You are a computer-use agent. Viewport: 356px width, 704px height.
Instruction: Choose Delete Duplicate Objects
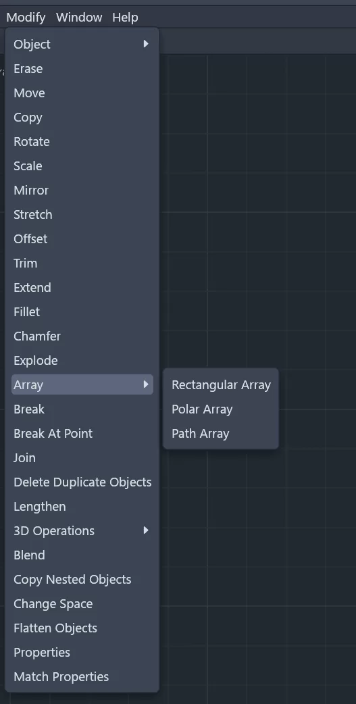(82, 482)
